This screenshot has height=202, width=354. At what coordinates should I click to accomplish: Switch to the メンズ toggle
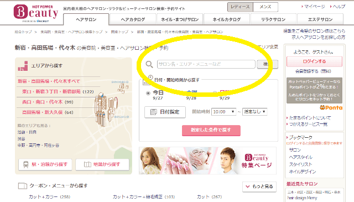click(x=265, y=7)
